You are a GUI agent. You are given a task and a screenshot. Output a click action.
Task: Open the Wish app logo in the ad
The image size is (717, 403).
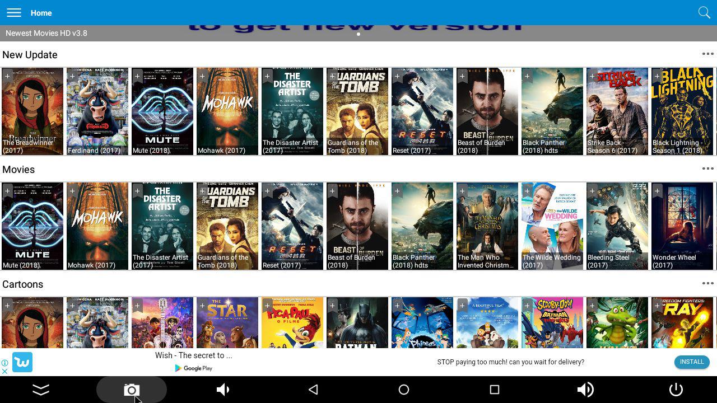[x=22, y=362]
